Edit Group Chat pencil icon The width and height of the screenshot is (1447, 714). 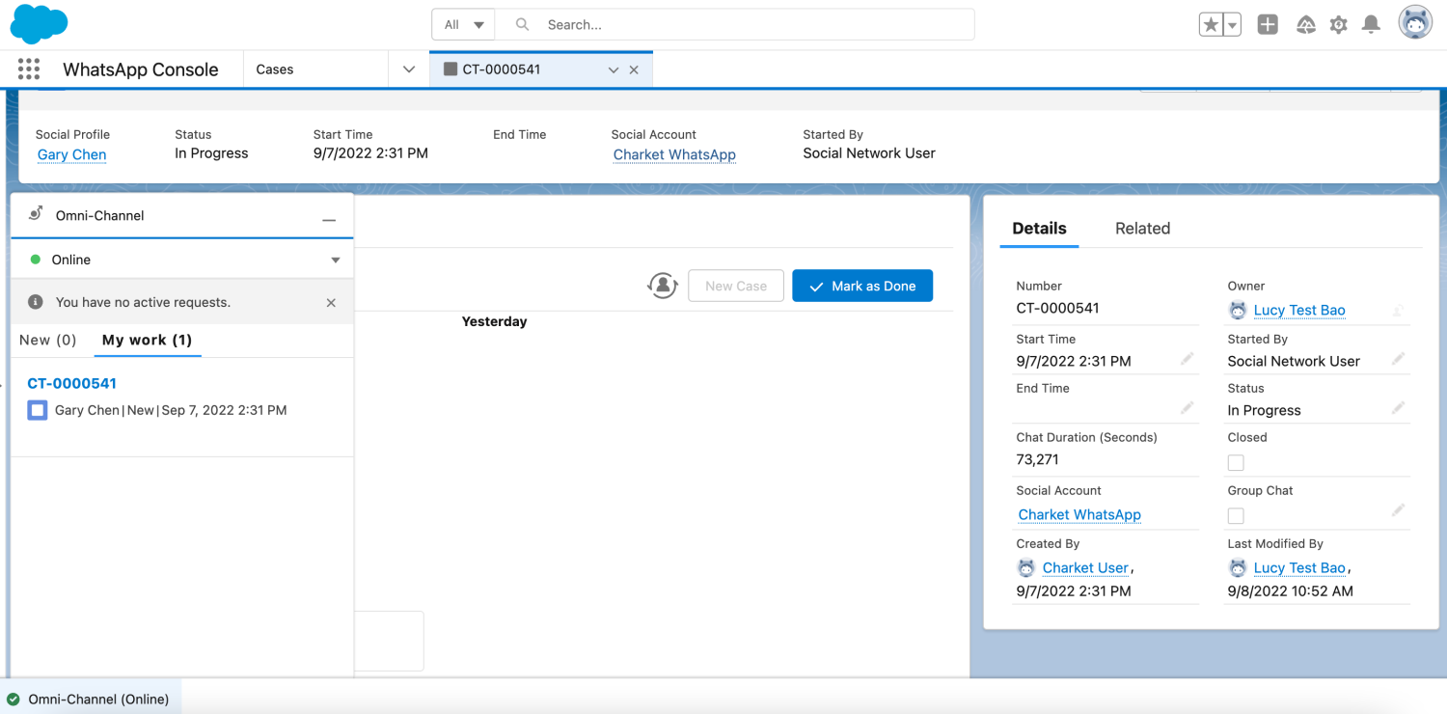point(1398,510)
